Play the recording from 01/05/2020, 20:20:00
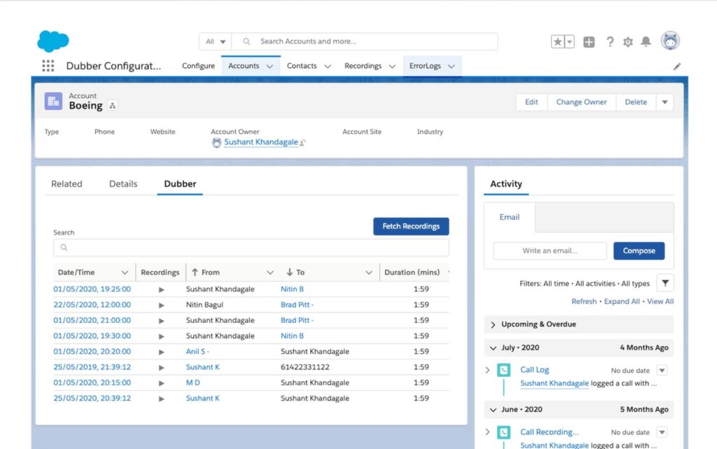Screen dimensions: 717x449 [x=162, y=352]
